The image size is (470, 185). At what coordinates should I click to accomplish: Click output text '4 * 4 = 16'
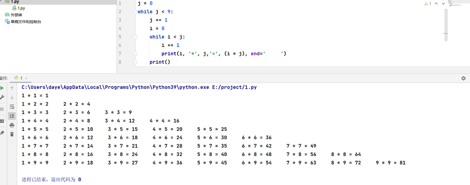tap(164, 121)
